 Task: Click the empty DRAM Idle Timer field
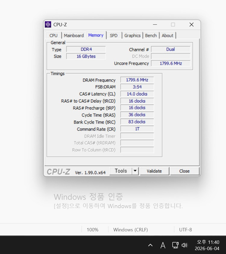137,136
